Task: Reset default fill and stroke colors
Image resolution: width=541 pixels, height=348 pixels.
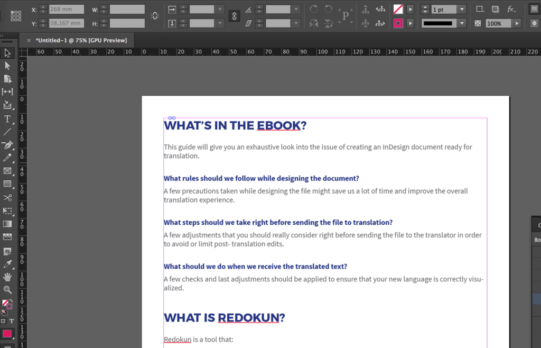Action: click(x=4, y=312)
